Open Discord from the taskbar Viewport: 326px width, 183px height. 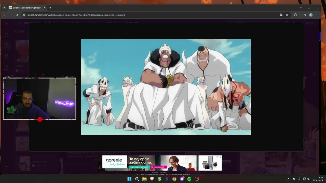[x=182, y=179]
